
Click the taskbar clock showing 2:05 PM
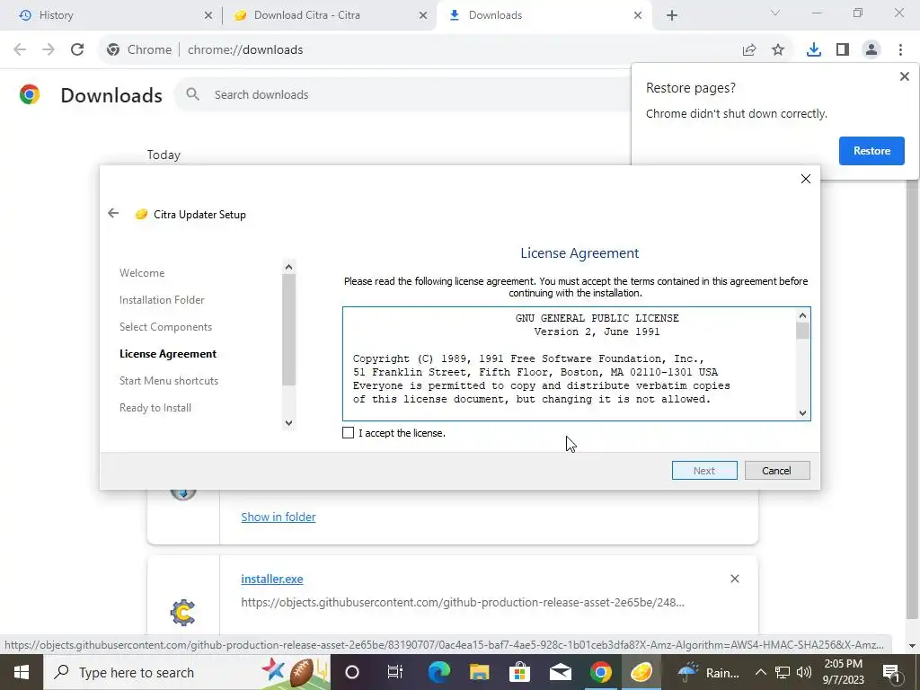pyautogui.click(x=843, y=672)
